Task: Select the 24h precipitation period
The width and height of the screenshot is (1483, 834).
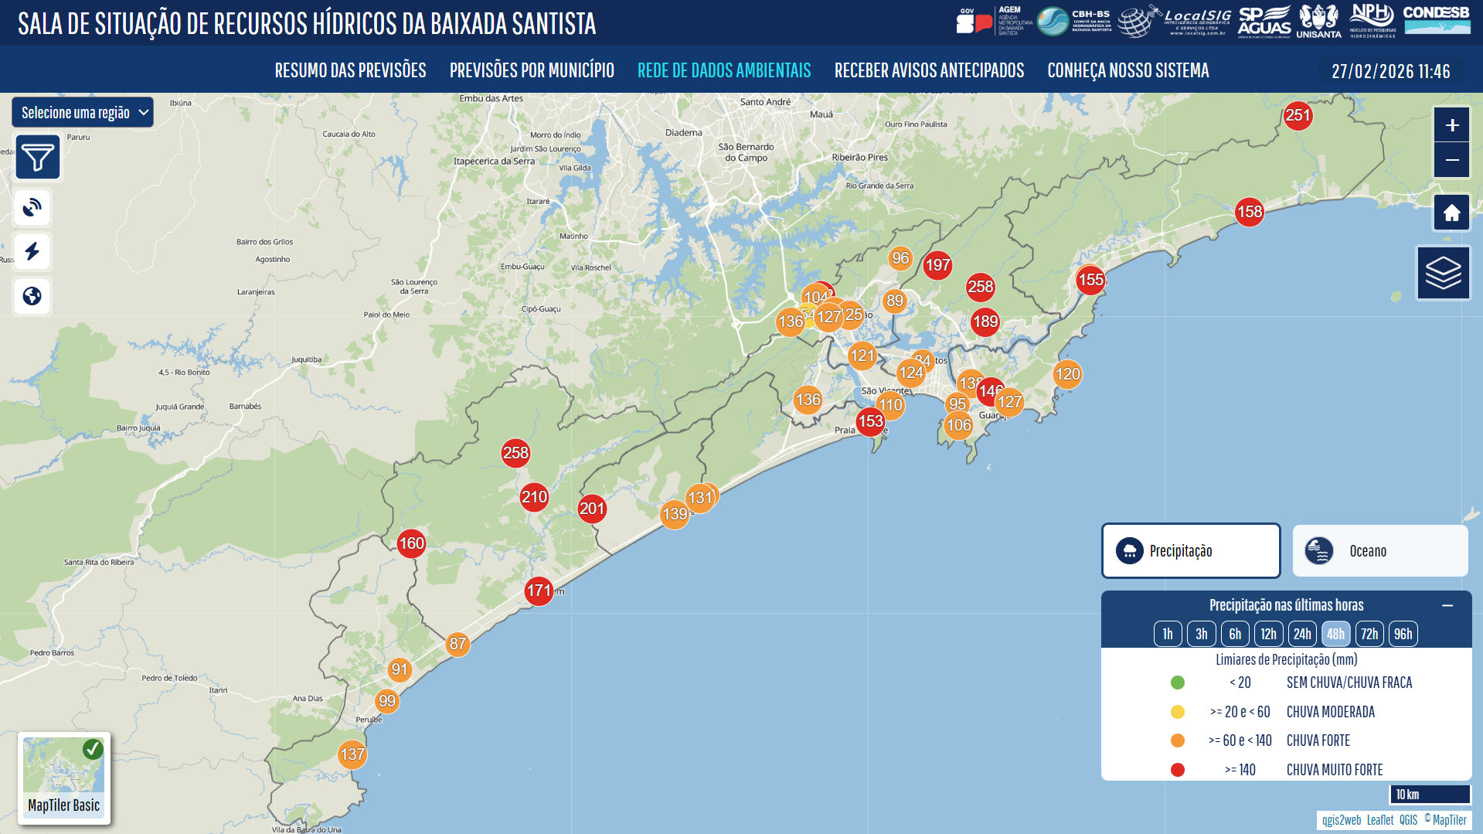Action: click(x=1301, y=634)
